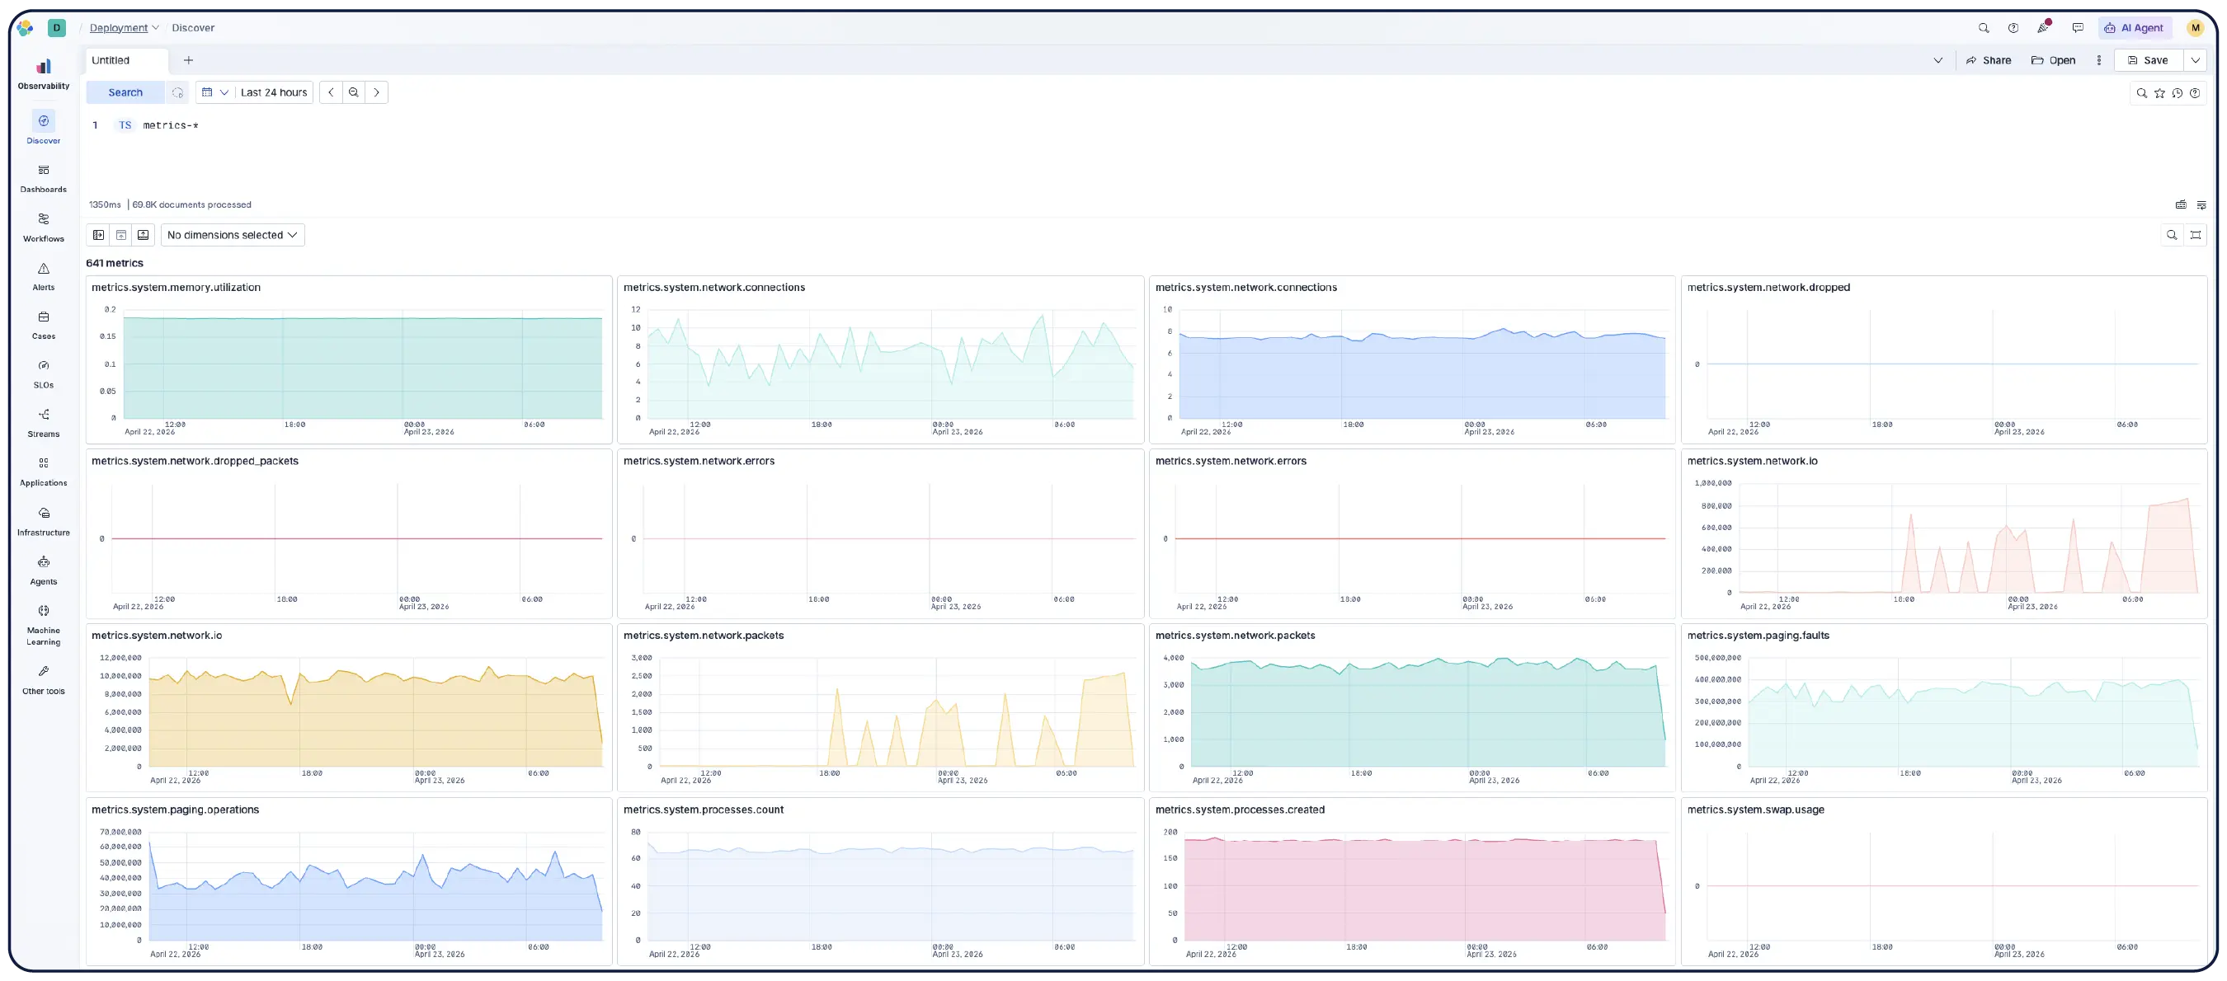Open Dashboards from the left sidebar
The height and width of the screenshot is (981, 2227).
(x=43, y=177)
